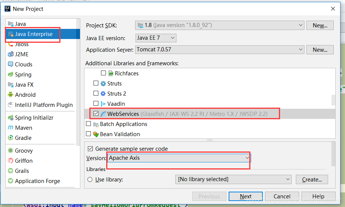Click the Groovy G icon
This screenshot has width=345, height=207.
click(11, 150)
